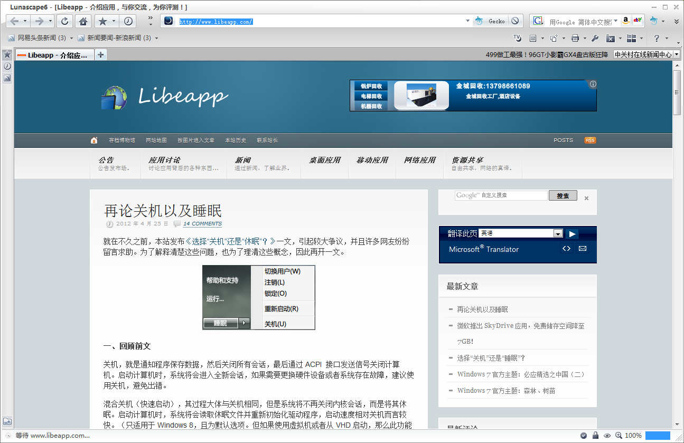
Task: Reload the page with the refresh button
Action: 64,21
